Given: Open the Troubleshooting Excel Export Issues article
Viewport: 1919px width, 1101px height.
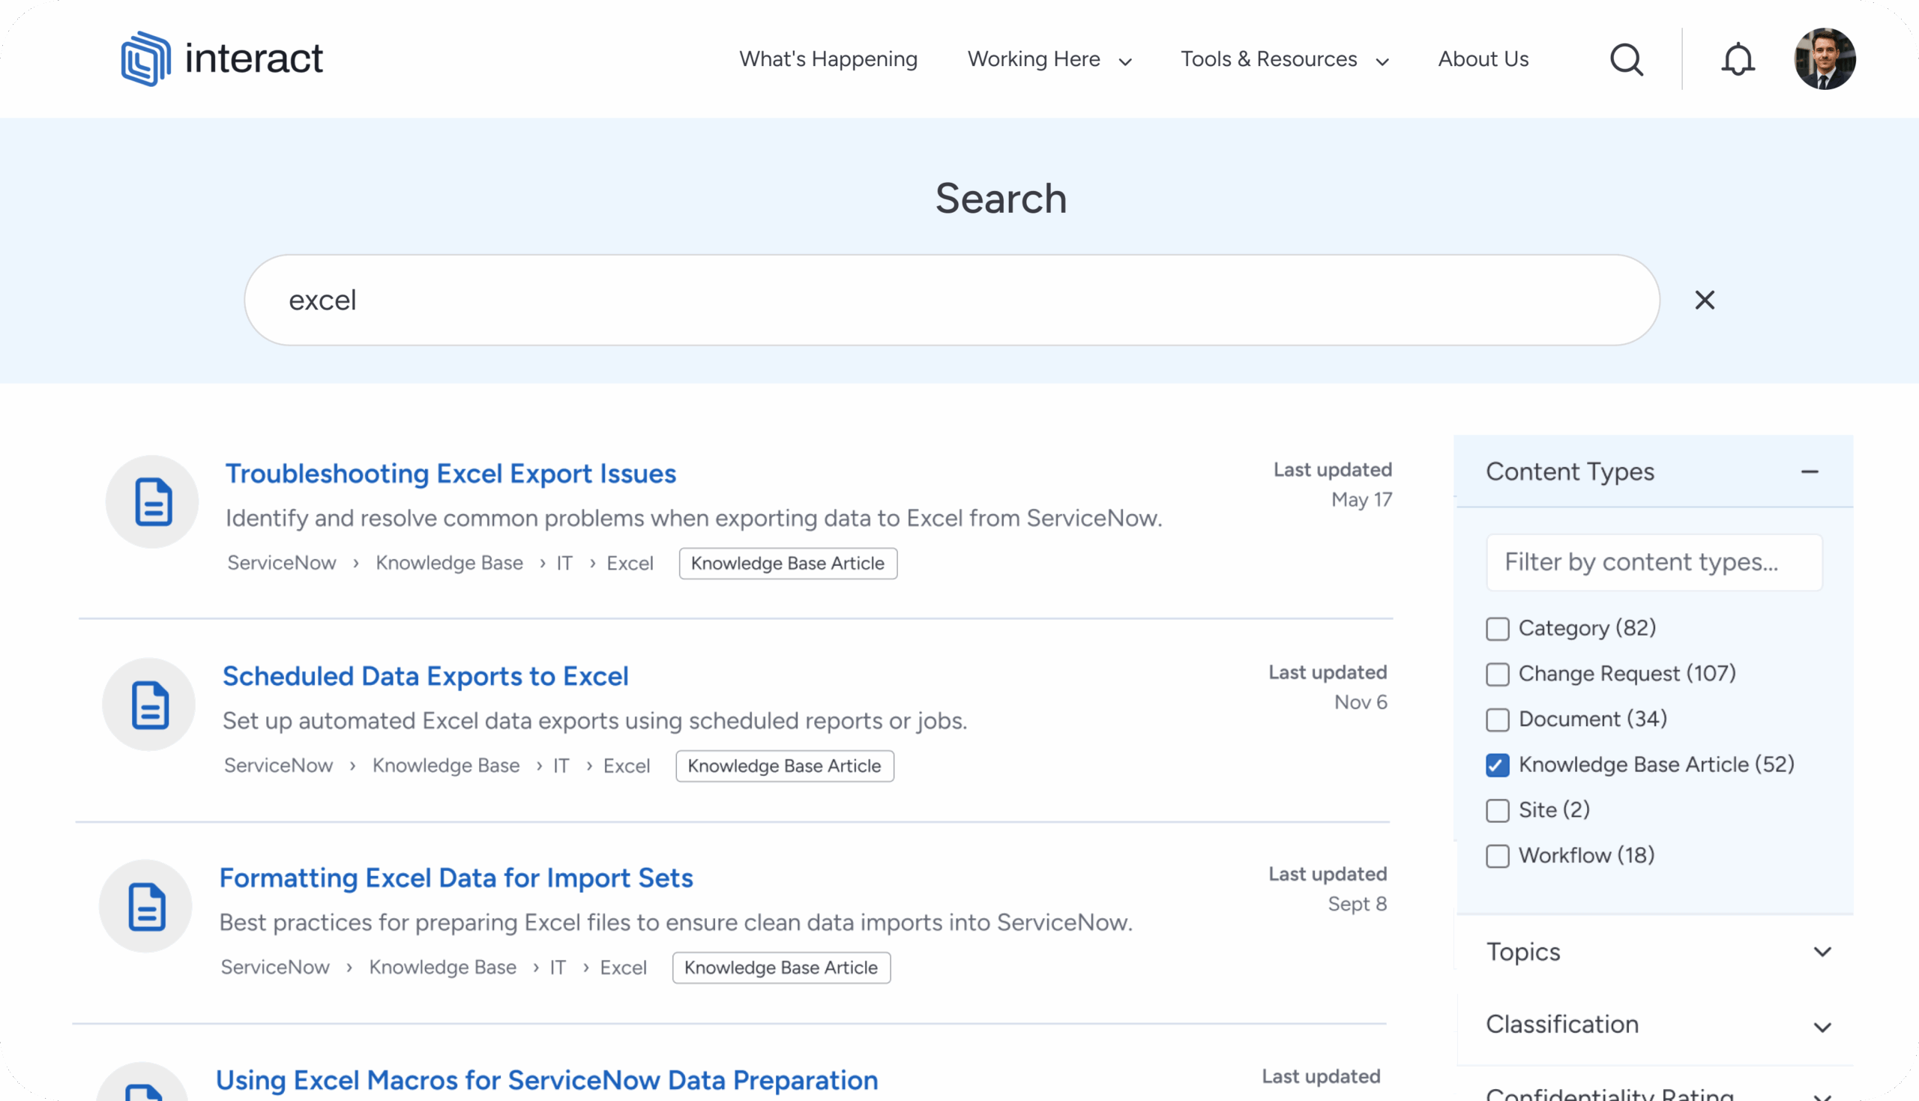Looking at the screenshot, I should (451, 474).
